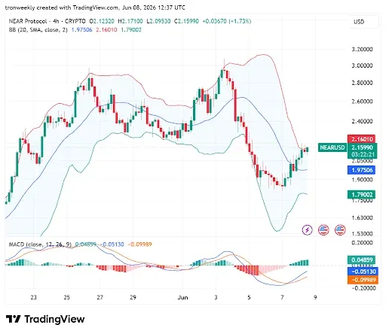Click the date label 27 on time axis
The width and height of the screenshot is (386, 334).
[x=100, y=297]
